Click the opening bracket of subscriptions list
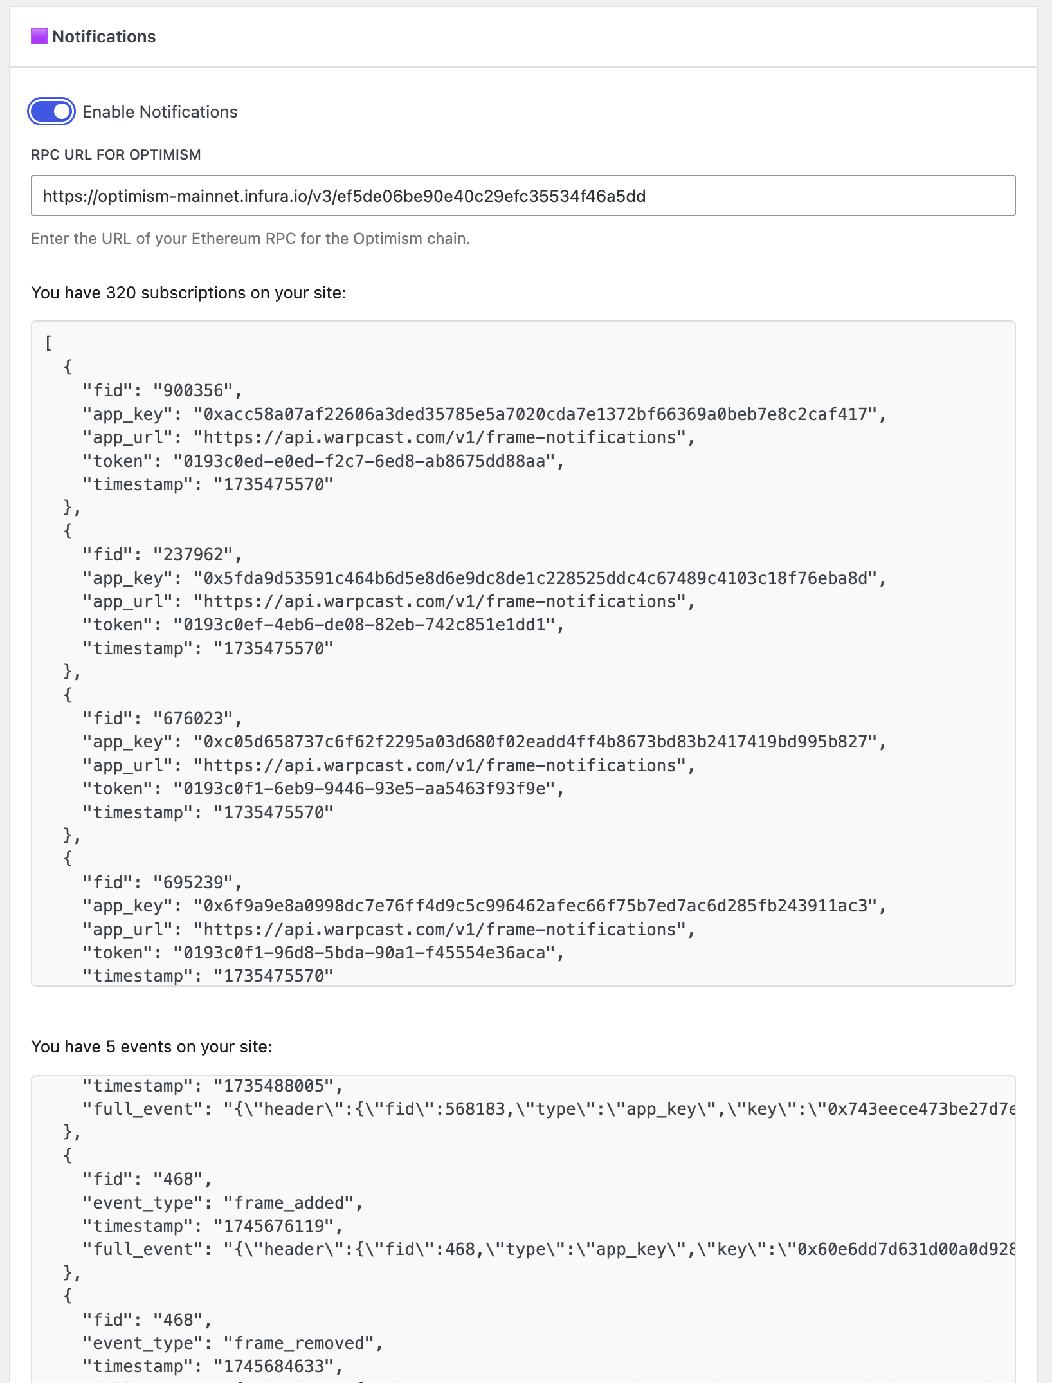Viewport: 1052px width, 1383px height. coord(49,343)
